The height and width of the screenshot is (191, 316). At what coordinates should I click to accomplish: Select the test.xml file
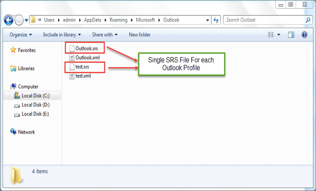83,76
